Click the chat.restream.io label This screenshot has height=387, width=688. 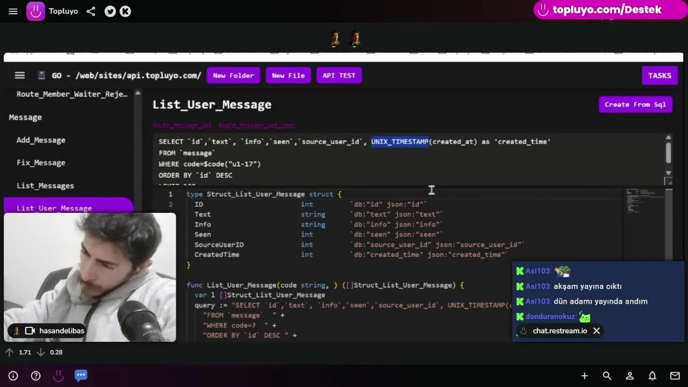click(x=560, y=331)
